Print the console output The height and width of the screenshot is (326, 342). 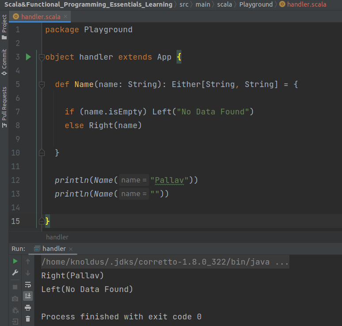coord(28,307)
